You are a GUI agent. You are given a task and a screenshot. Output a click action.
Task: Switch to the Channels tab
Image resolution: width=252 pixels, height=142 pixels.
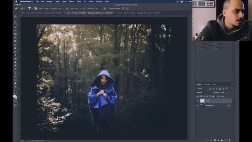pyautogui.click(x=207, y=84)
